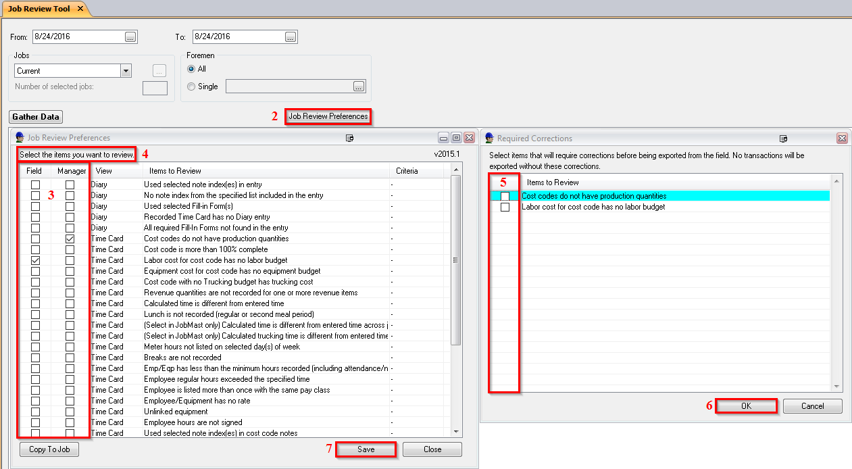Click the foreman browse ellipsis button
The image size is (852, 469).
[359, 87]
